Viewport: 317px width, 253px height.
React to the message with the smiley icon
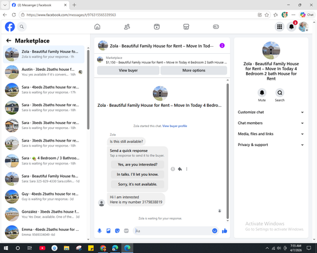(173, 169)
